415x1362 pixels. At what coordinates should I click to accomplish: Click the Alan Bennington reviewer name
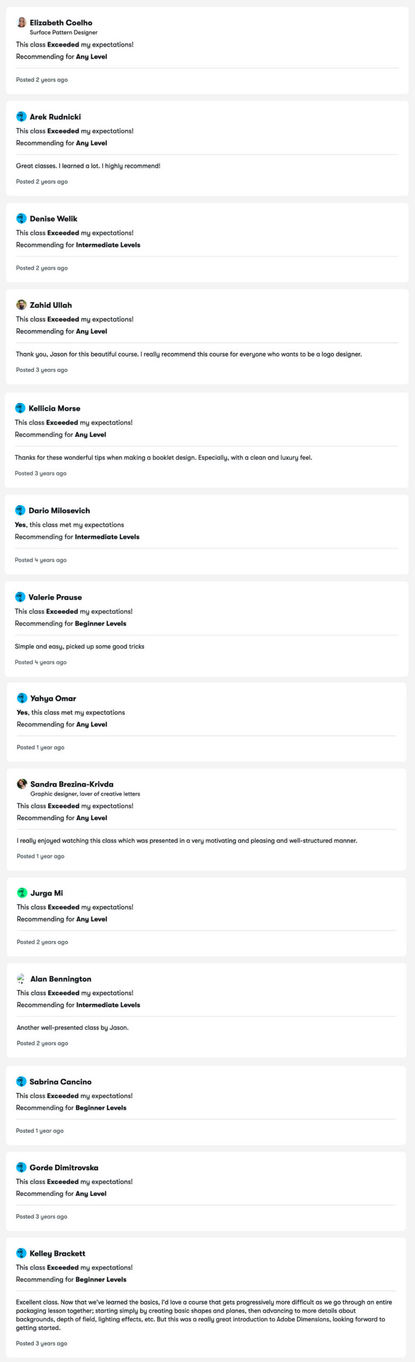pos(61,978)
